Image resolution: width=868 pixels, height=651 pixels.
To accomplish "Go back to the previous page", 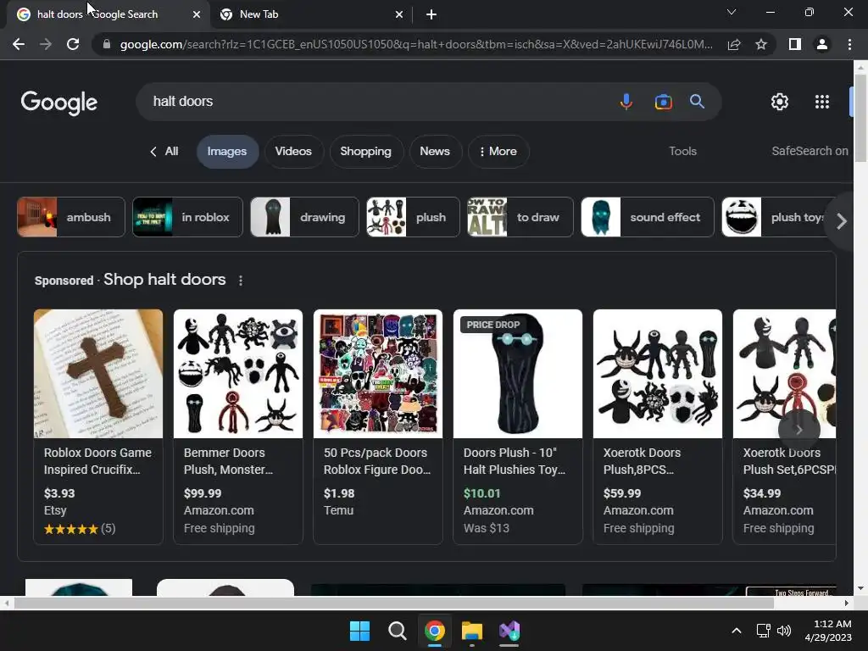I will (19, 44).
